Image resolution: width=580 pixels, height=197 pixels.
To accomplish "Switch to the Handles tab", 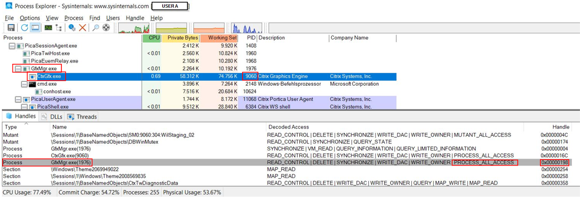I will (x=21, y=116).
